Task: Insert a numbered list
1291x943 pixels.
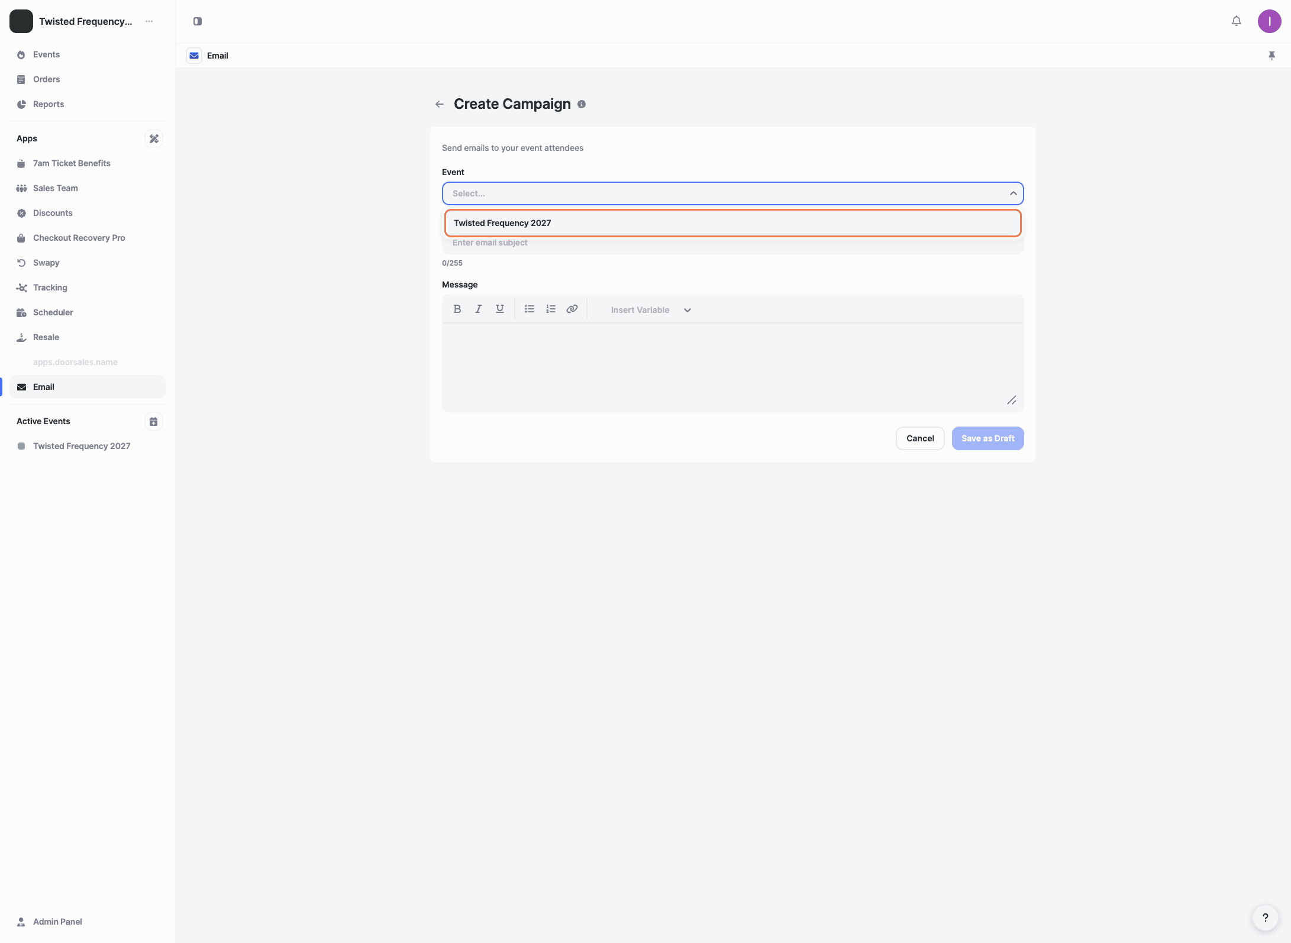Action: click(x=550, y=309)
